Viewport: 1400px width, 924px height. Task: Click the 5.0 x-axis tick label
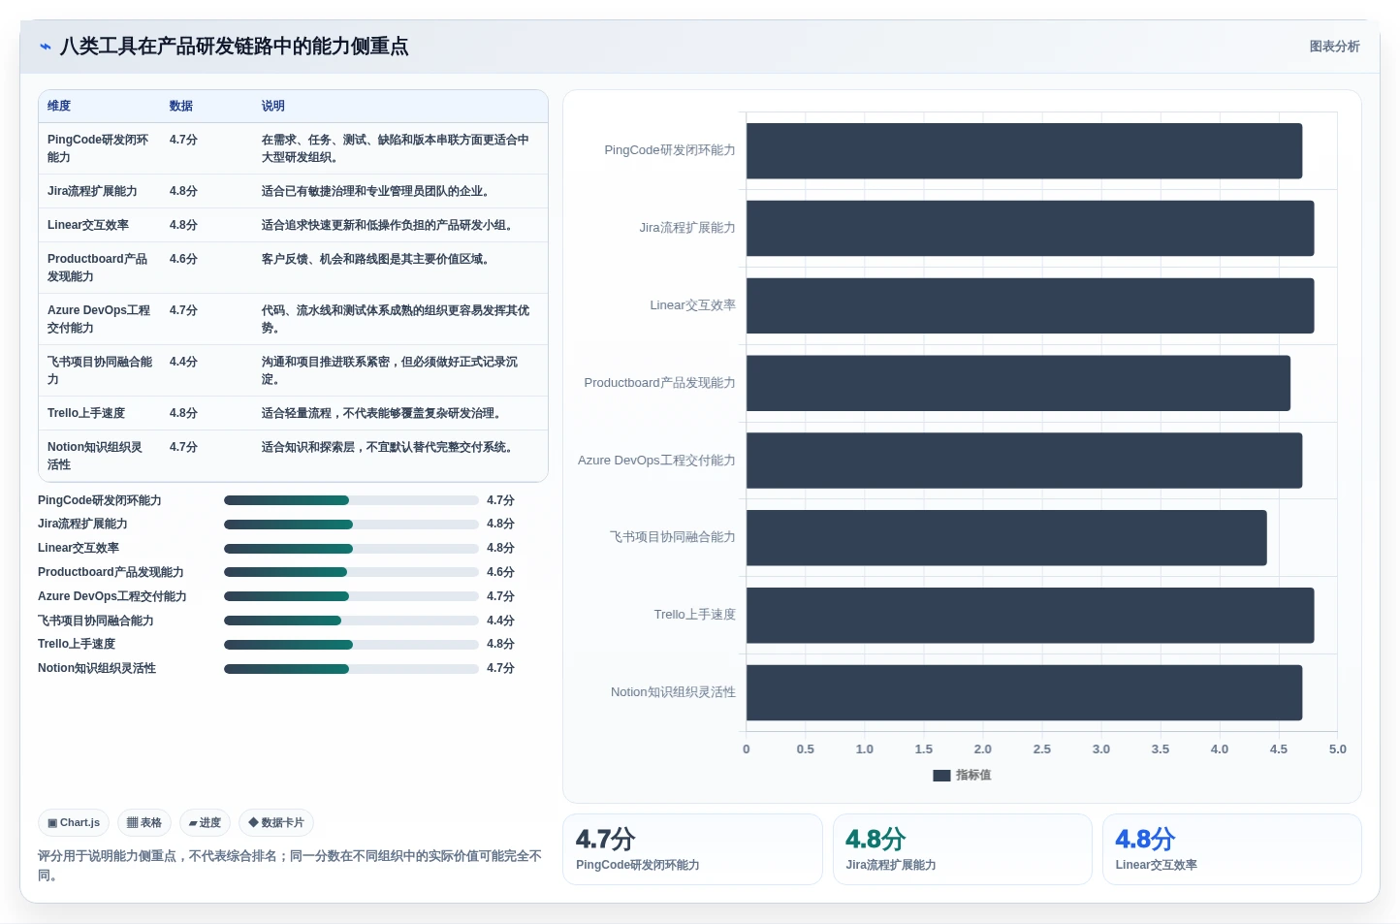point(1338,749)
